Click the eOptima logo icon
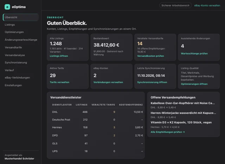This screenshot has height=164, width=225. pyautogui.click(x=7, y=7)
